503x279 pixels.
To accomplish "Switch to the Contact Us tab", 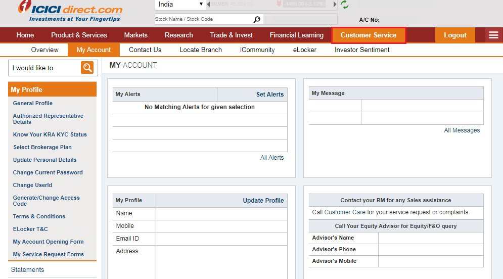I will point(145,50).
